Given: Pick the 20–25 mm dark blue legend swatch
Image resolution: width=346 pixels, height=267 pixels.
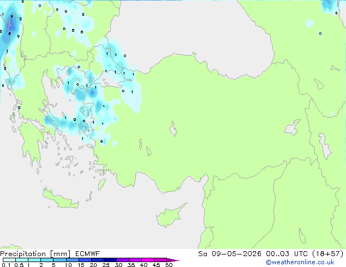Looking at the screenshot, I should tap(98, 260).
